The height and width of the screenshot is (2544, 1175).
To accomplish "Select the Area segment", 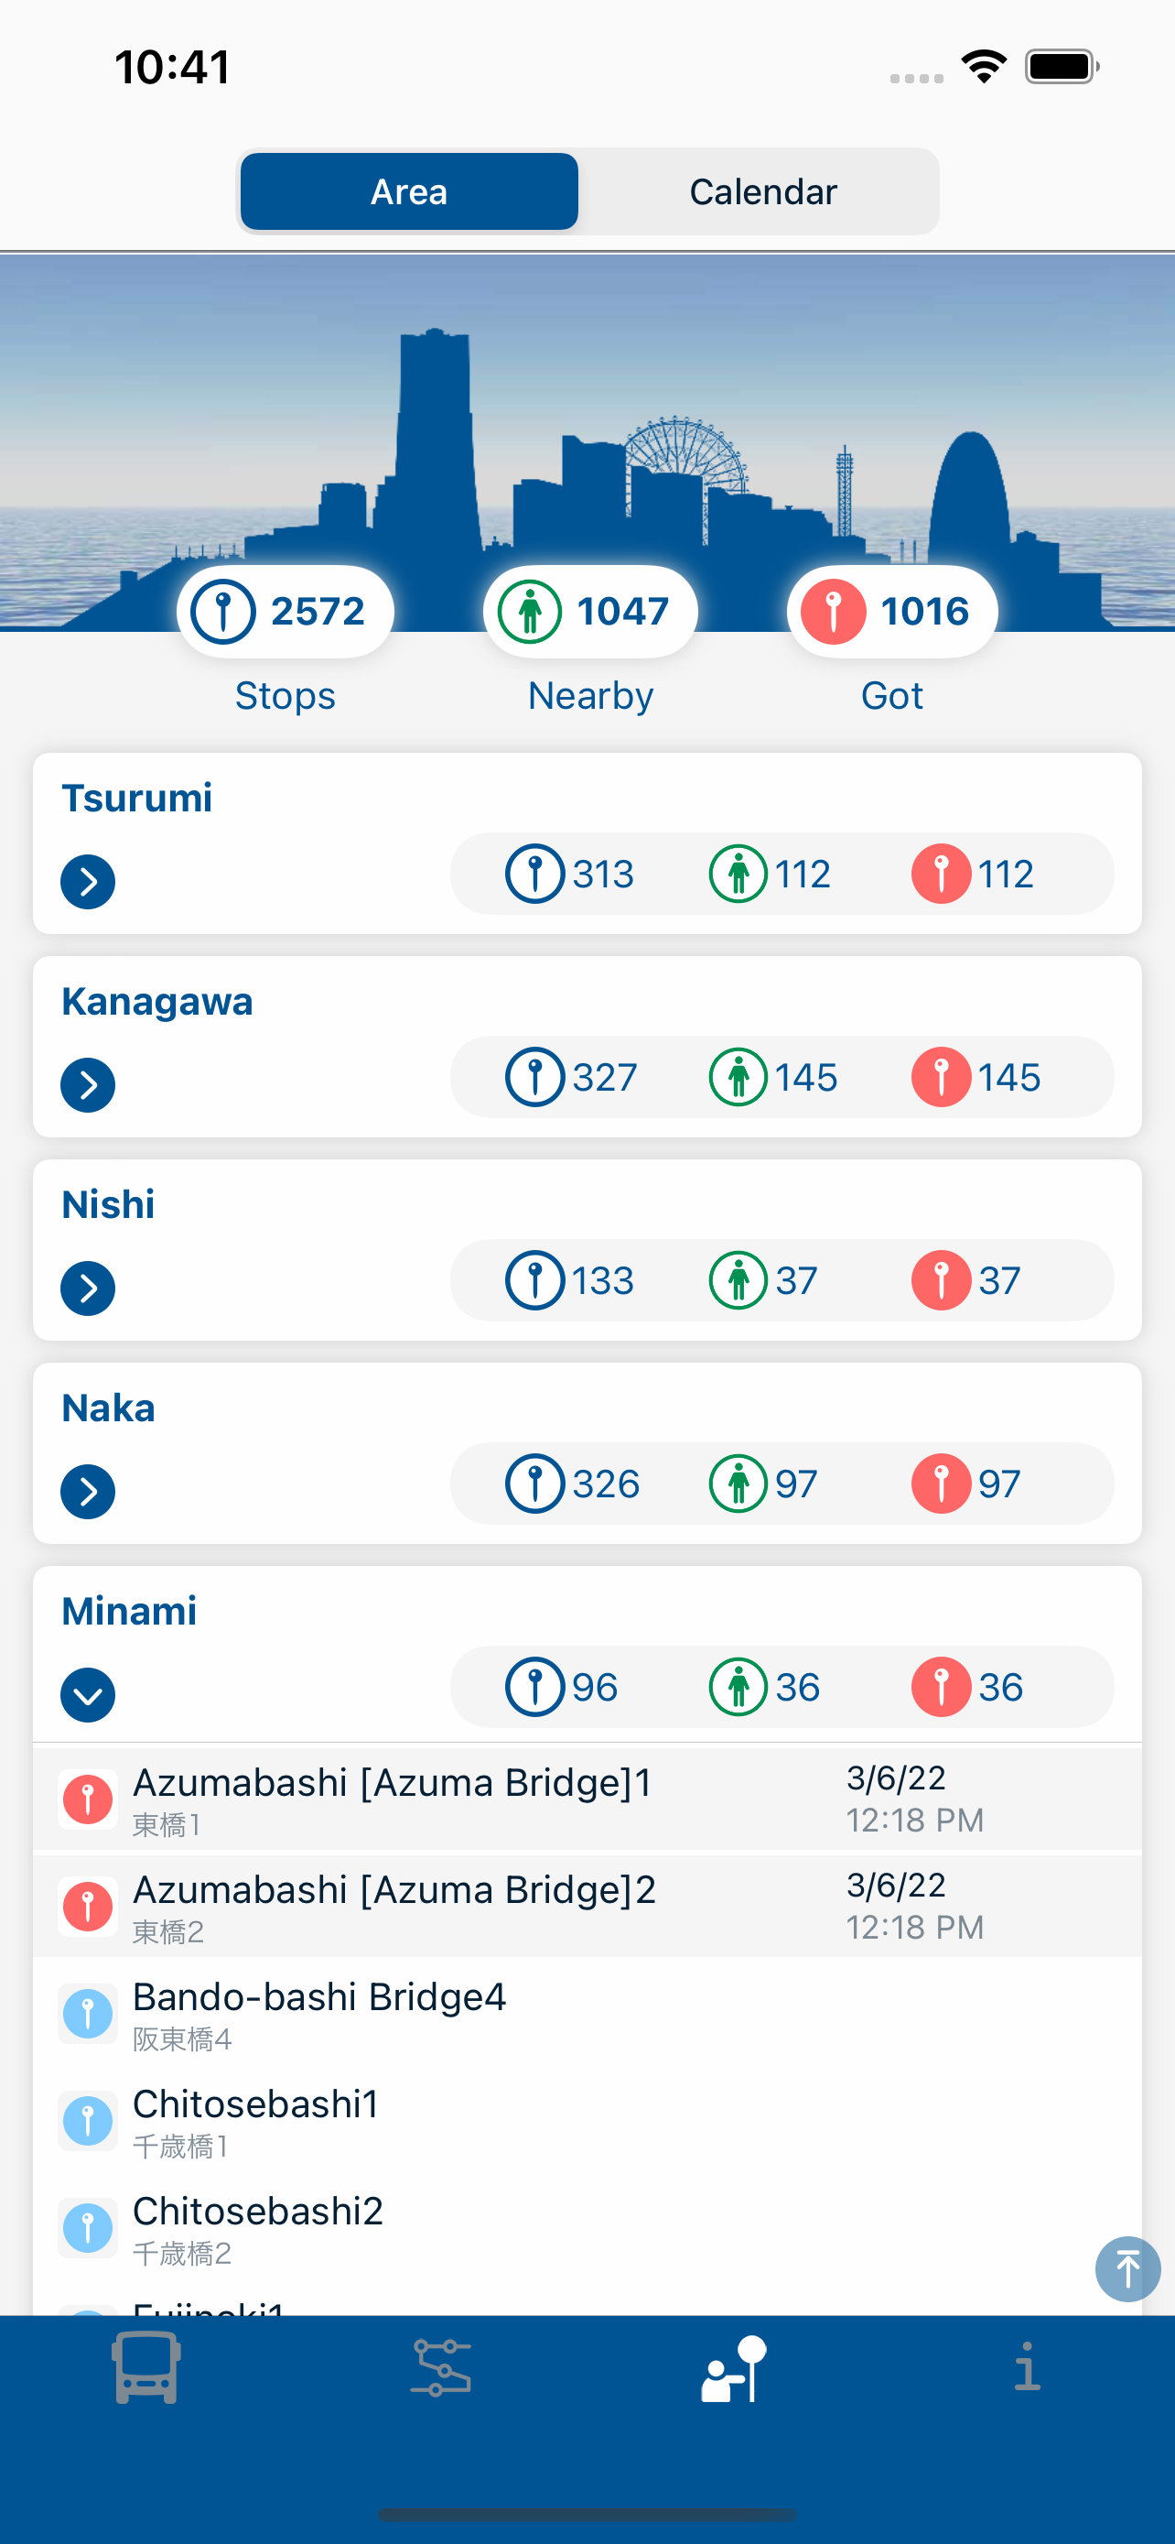I will [409, 191].
